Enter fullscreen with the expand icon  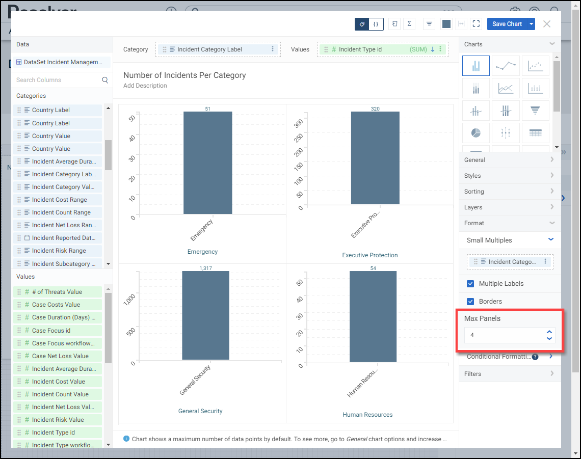pyautogui.click(x=476, y=24)
